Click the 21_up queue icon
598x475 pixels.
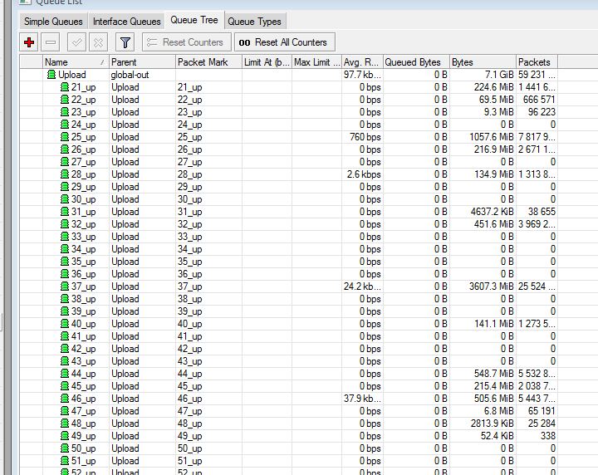pyautogui.click(x=65, y=87)
